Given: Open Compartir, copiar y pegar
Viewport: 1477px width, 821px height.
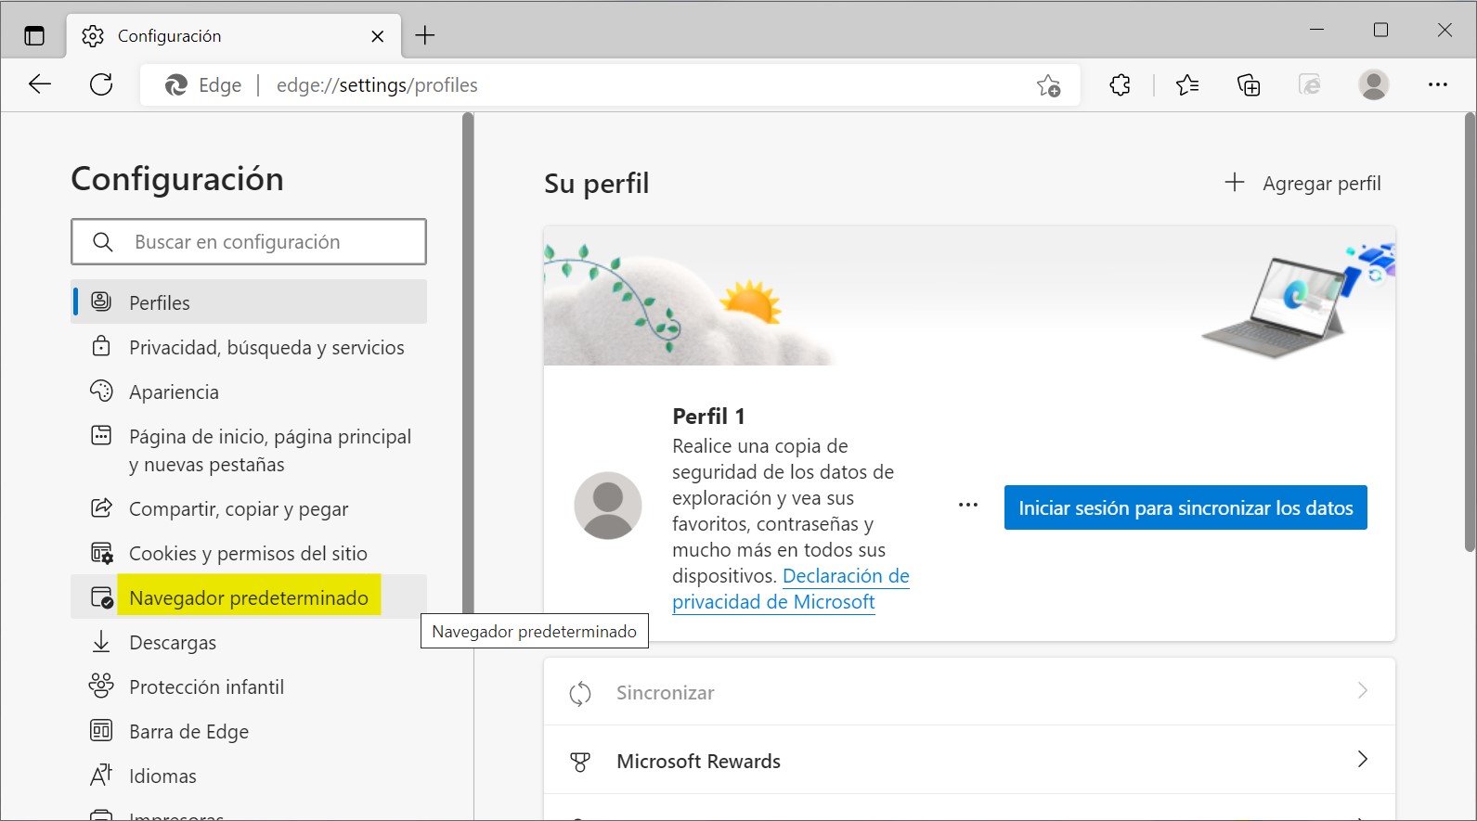Looking at the screenshot, I should 249,508.
